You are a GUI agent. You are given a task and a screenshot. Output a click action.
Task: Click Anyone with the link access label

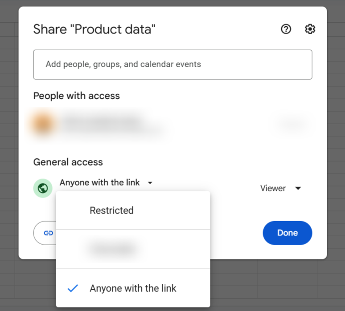coord(100,182)
